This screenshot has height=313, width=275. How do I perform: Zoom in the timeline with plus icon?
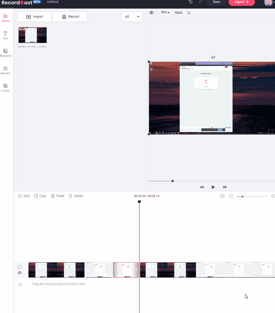(x=273, y=196)
